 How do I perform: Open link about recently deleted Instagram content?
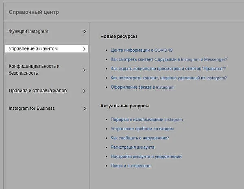169,78
